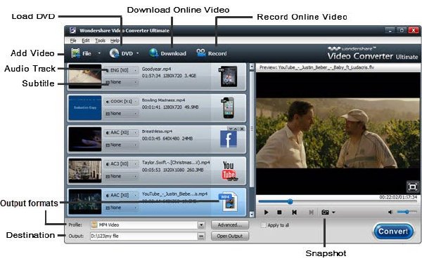The width and height of the screenshot is (422, 261).
Task: Click the tablet output device icon for Goodyear.mp4
Action: click(229, 76)
